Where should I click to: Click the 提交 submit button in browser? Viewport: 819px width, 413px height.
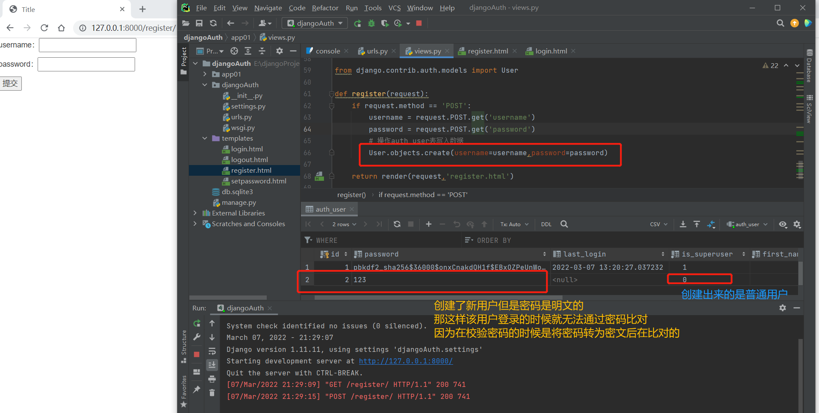pyautogui.click(x=11, y=83)
